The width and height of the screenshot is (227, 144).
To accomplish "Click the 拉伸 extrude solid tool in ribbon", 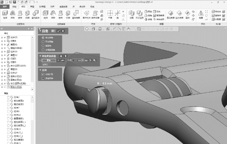I will tap(5, 14).
